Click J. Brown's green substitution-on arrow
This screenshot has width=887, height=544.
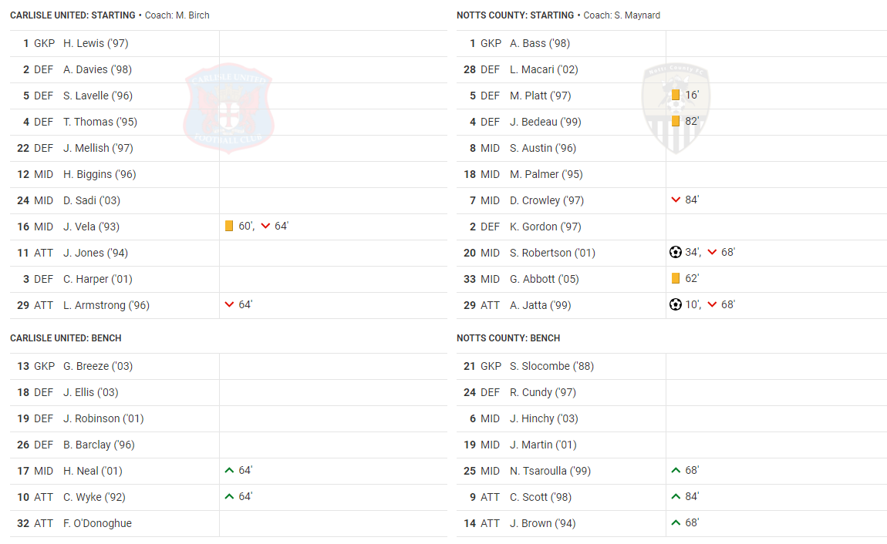tap(676, 523)
